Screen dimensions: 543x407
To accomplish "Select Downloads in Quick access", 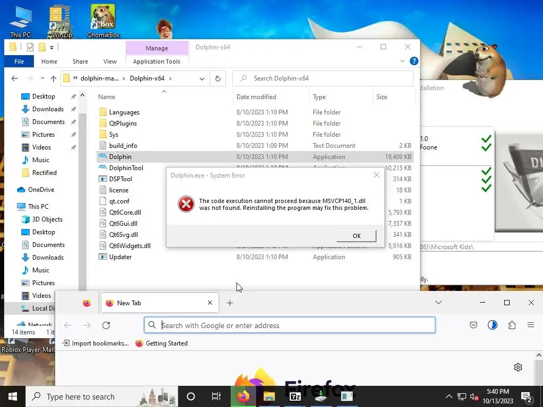I will pyautogui.click(x=48, y=109).
